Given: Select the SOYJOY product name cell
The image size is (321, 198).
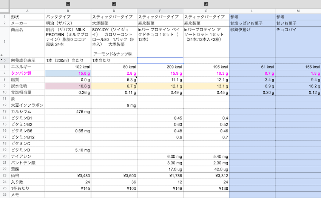Looking at the screenshot, I should click(x=114, y=42).
